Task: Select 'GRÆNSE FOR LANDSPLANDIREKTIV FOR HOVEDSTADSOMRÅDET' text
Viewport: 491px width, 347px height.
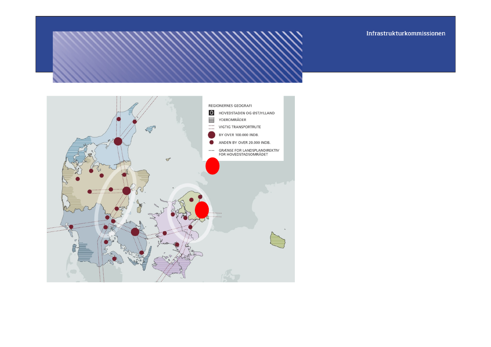Action: point(249,152)
